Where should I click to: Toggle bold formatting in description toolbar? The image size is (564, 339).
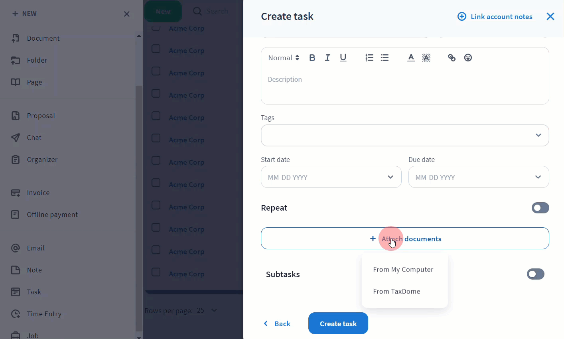pos(312,58)
